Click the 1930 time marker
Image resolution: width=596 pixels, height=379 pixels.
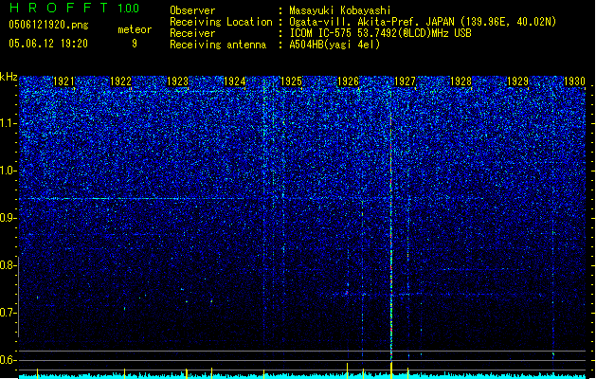(x=574, y=81)
